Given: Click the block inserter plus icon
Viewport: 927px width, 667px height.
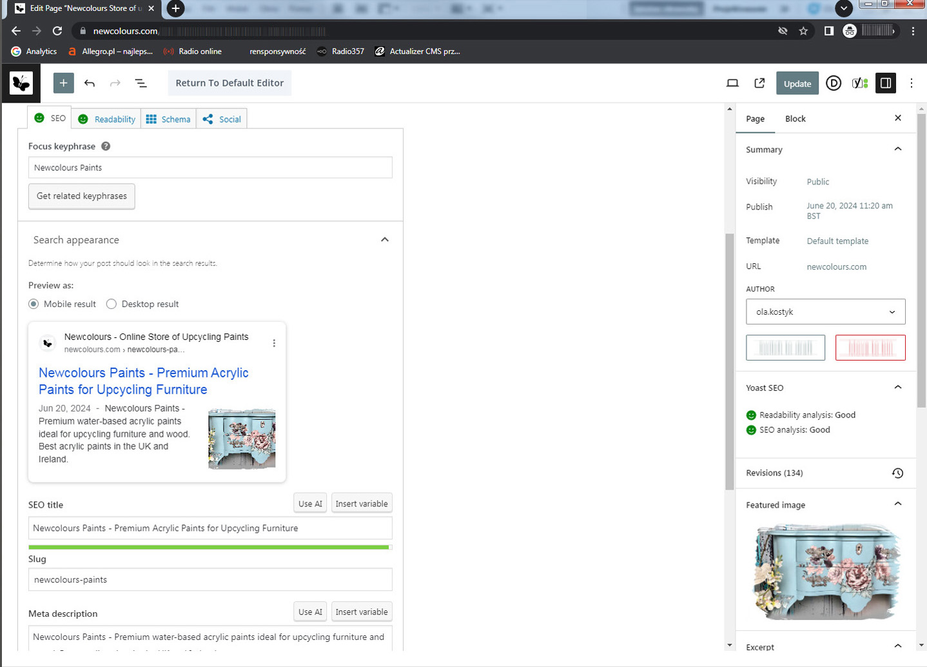Looking at the screenshot, I should tap(63, 83).
